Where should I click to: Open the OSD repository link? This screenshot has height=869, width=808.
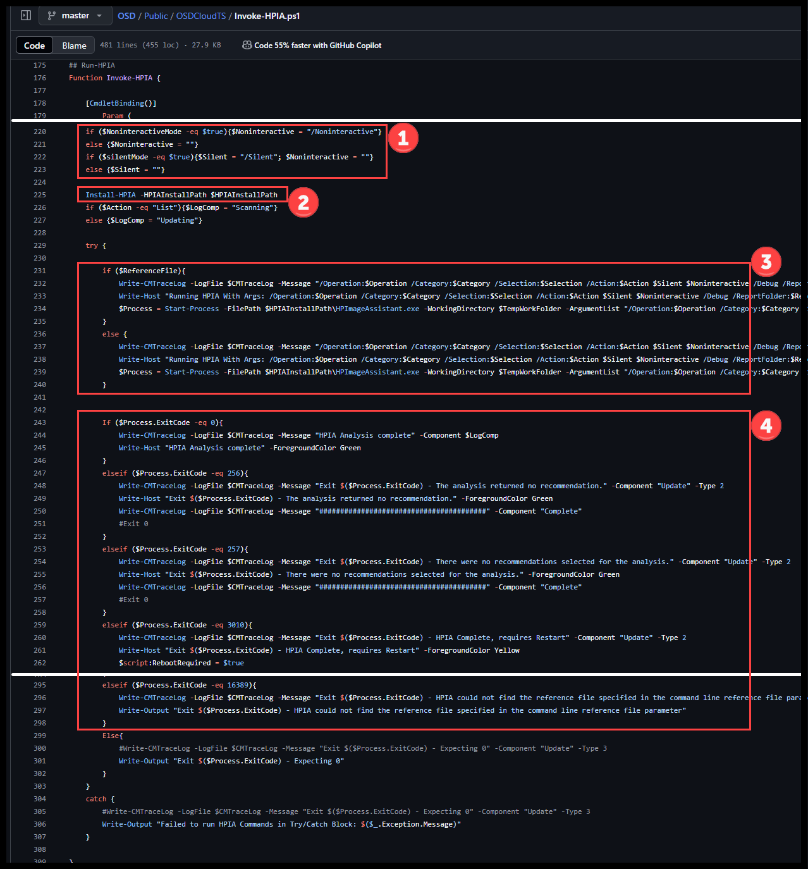coord(126,16)
